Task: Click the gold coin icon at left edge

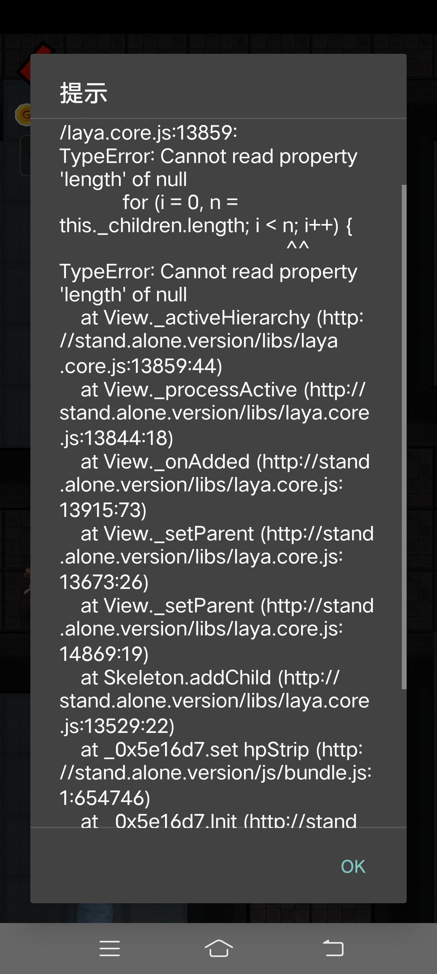Action: coord(23,114)
